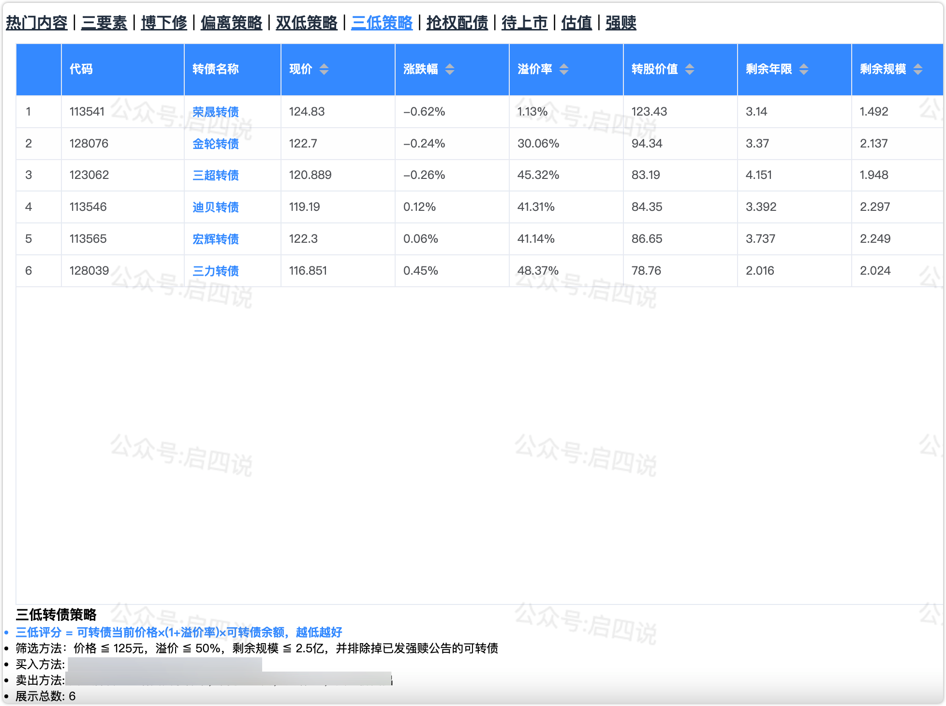Open 待上市 tab

[x=524, y=23]
